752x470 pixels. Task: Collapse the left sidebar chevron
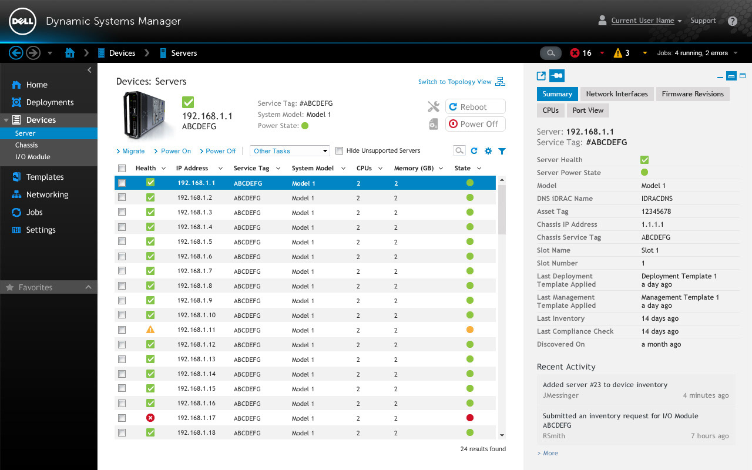(89, 70)
